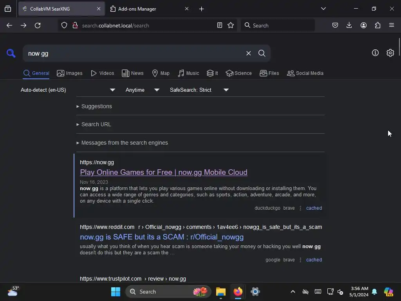The image size is (401, 301).
Task: Open the Windows Start menu
Action: [x=116, y=292]
